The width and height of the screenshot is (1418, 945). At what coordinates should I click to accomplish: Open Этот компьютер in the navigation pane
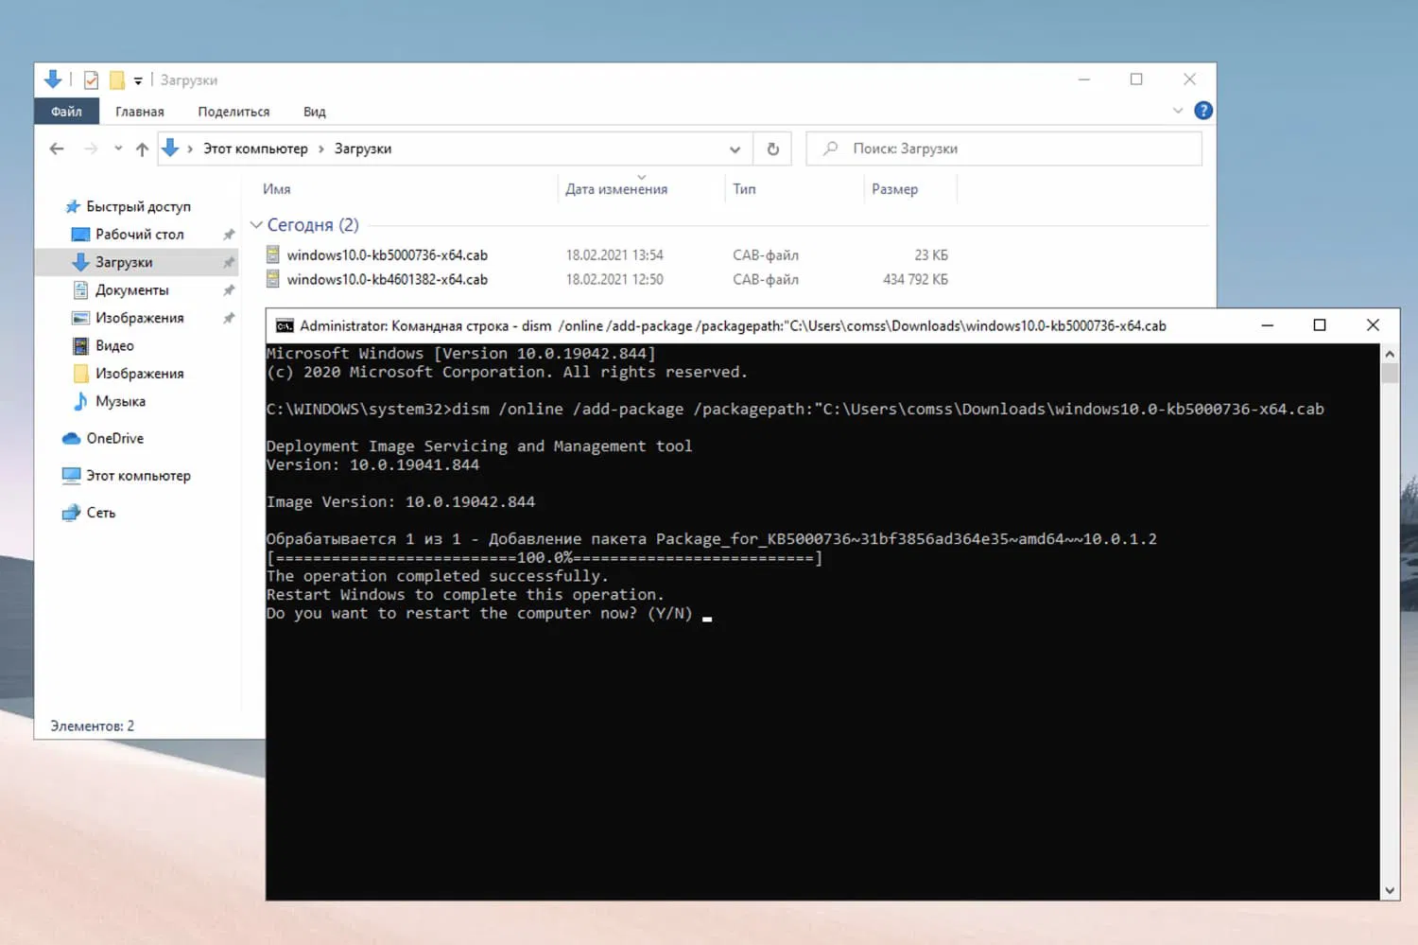(138, 476)
